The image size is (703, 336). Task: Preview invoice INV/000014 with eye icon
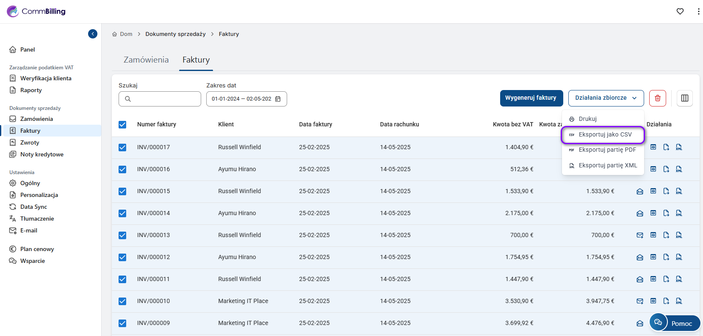pos(653,213)
